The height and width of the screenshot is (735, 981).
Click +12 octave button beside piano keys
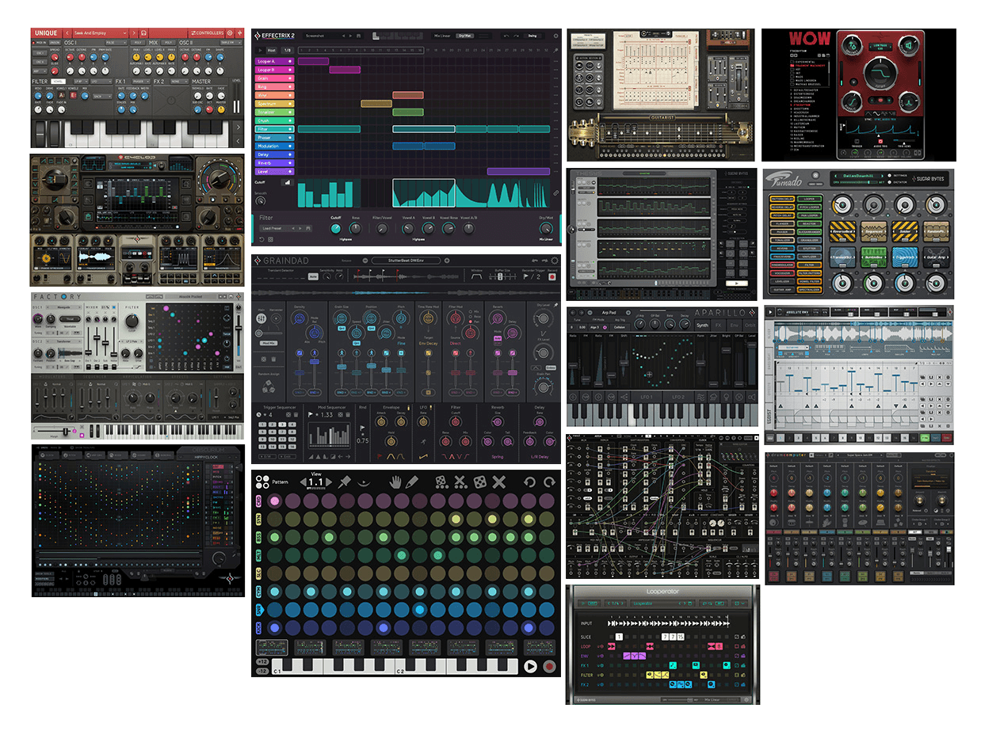[x=262, y=661]
